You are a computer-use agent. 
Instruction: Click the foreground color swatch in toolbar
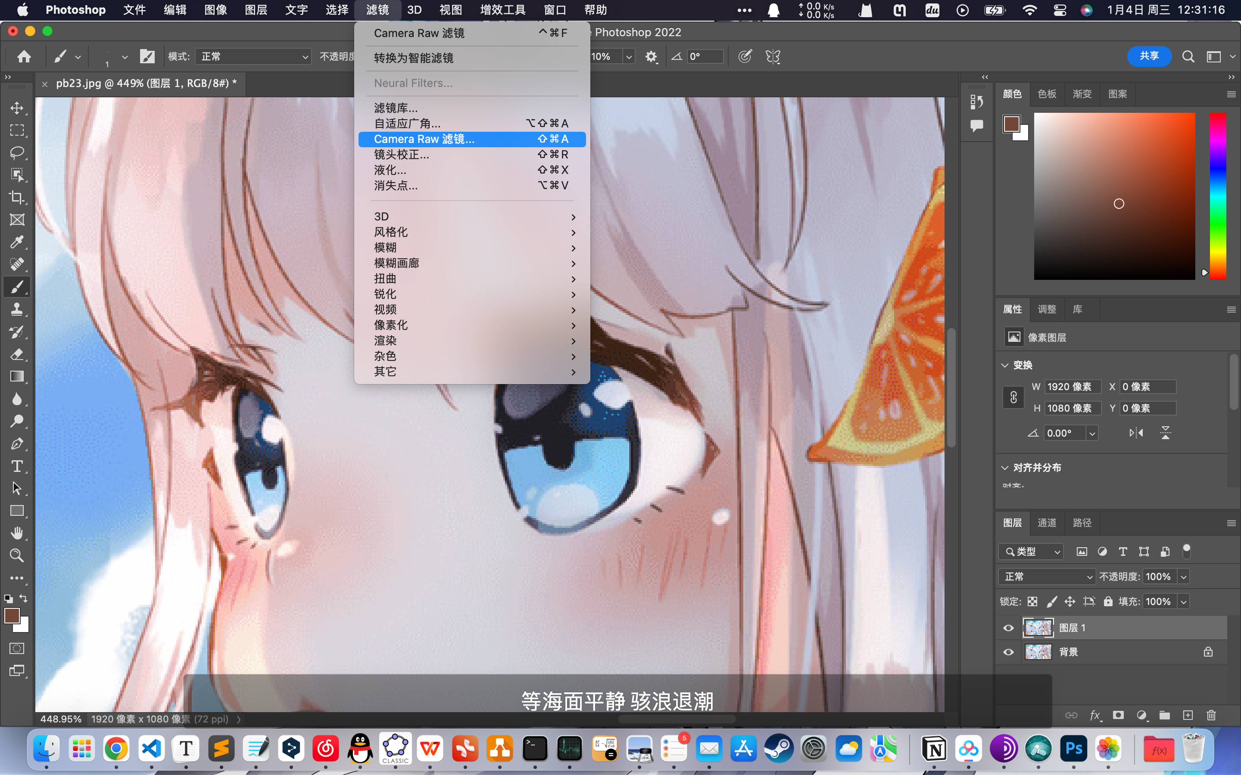coord(12,616)
